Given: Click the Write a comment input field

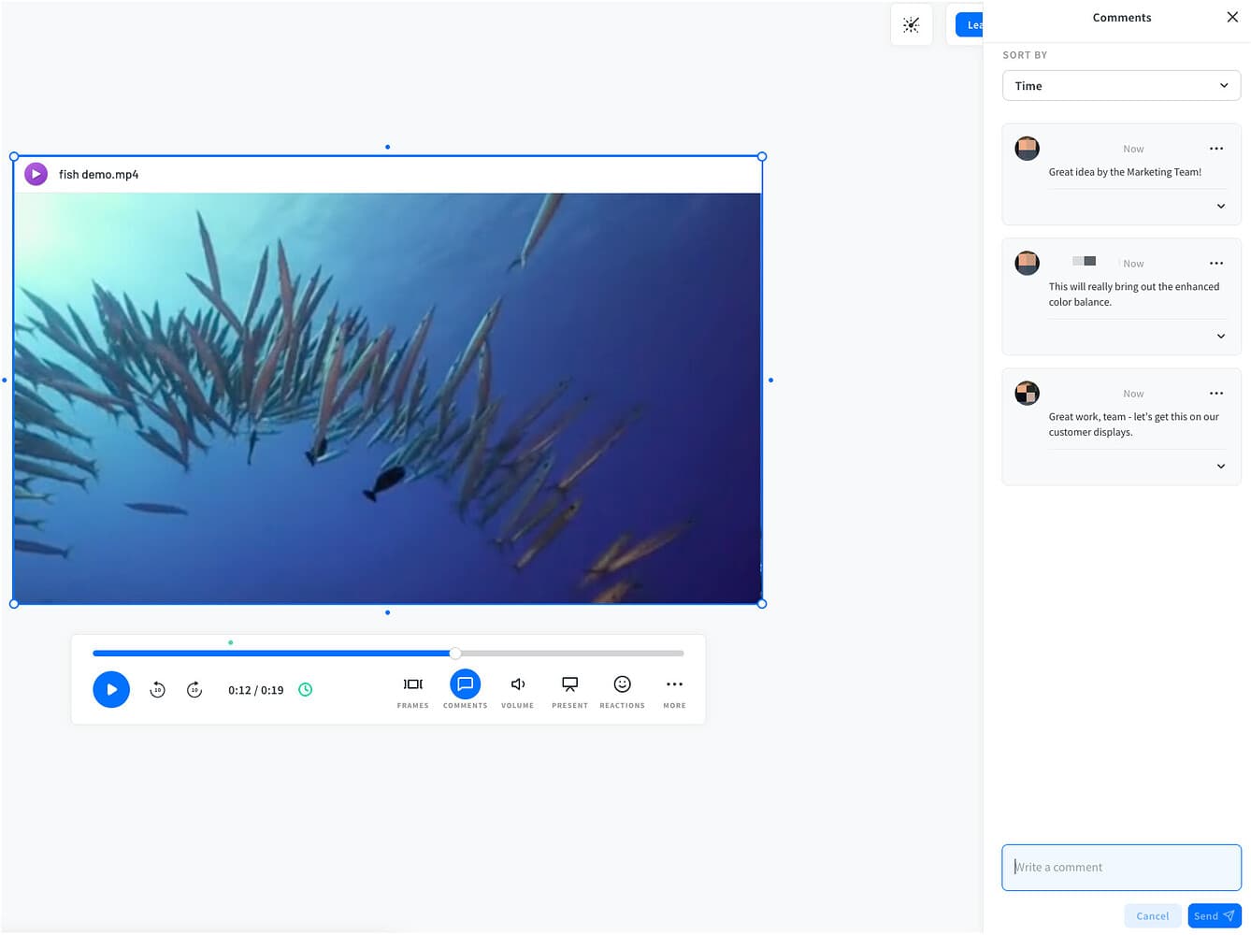Looking at the screenshot, I should [x=1121, y=867].
